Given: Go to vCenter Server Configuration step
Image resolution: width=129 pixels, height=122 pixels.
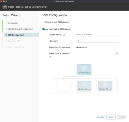Looking at the screenshot, I should tap(20, 29).
